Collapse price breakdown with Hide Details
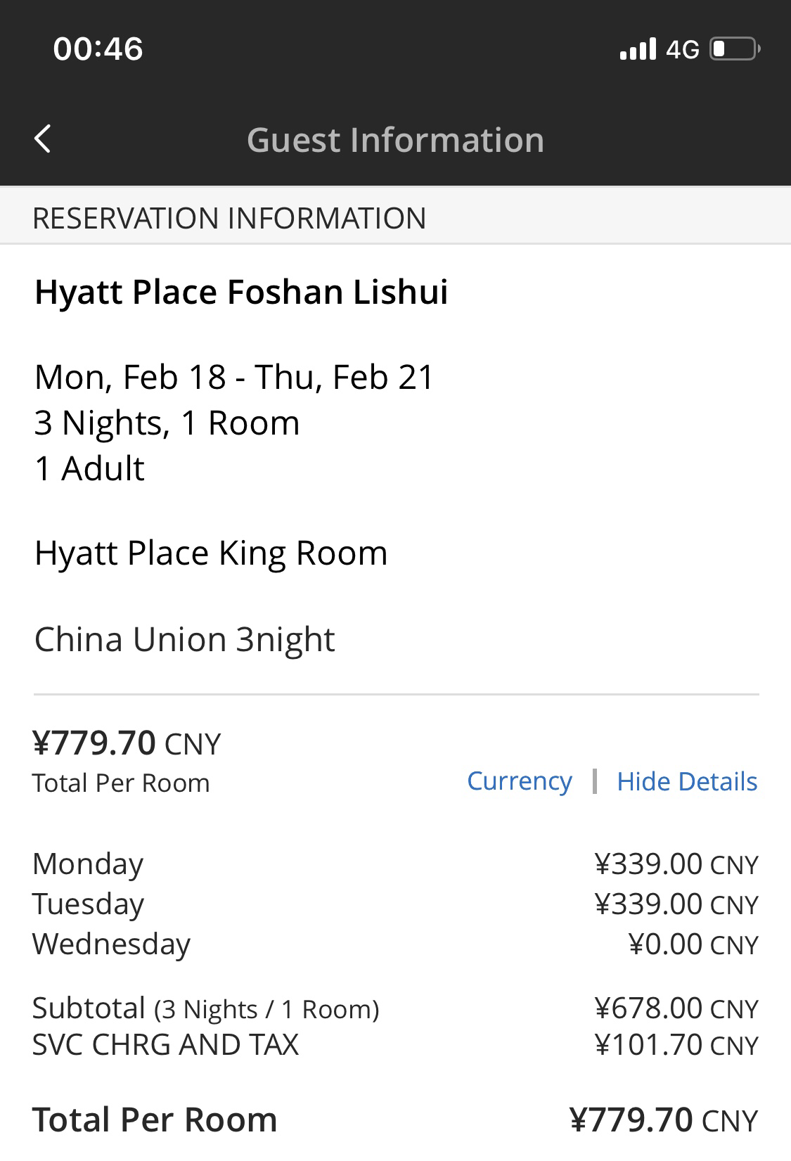The image size is (791, 1161). [687, 781]
